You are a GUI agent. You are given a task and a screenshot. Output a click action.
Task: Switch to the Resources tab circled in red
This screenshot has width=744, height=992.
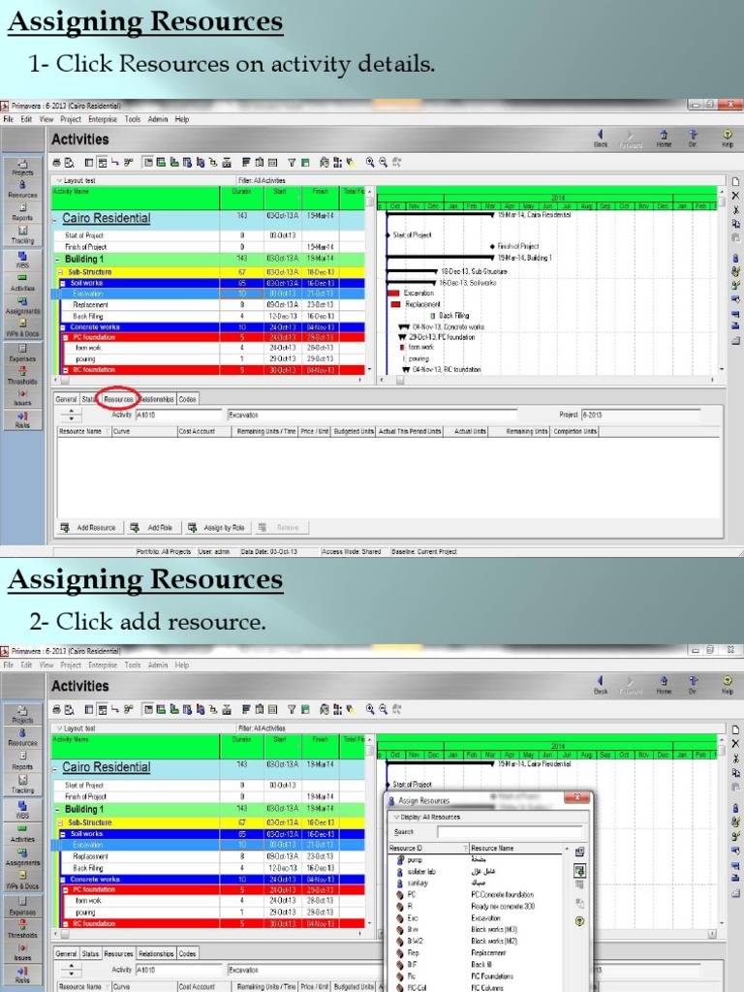118,398
